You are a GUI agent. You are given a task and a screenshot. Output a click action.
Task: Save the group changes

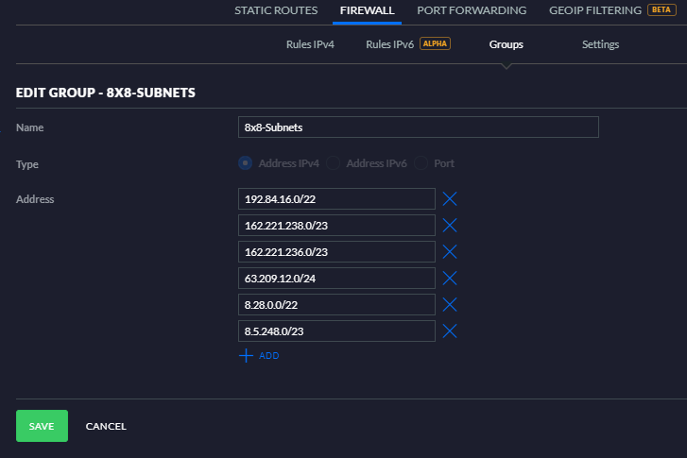coord(43,426)
